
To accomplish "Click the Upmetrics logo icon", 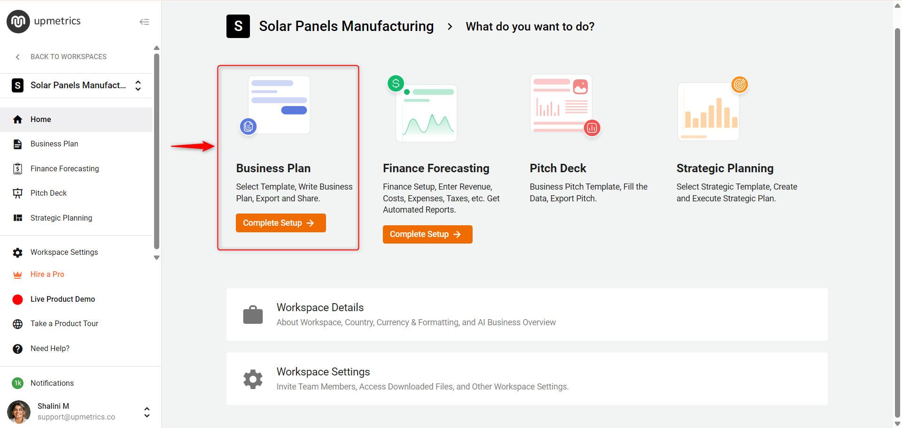I will (x=18, y=22).
